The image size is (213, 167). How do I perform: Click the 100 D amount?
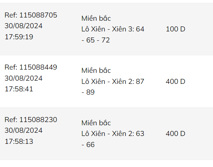175,29
